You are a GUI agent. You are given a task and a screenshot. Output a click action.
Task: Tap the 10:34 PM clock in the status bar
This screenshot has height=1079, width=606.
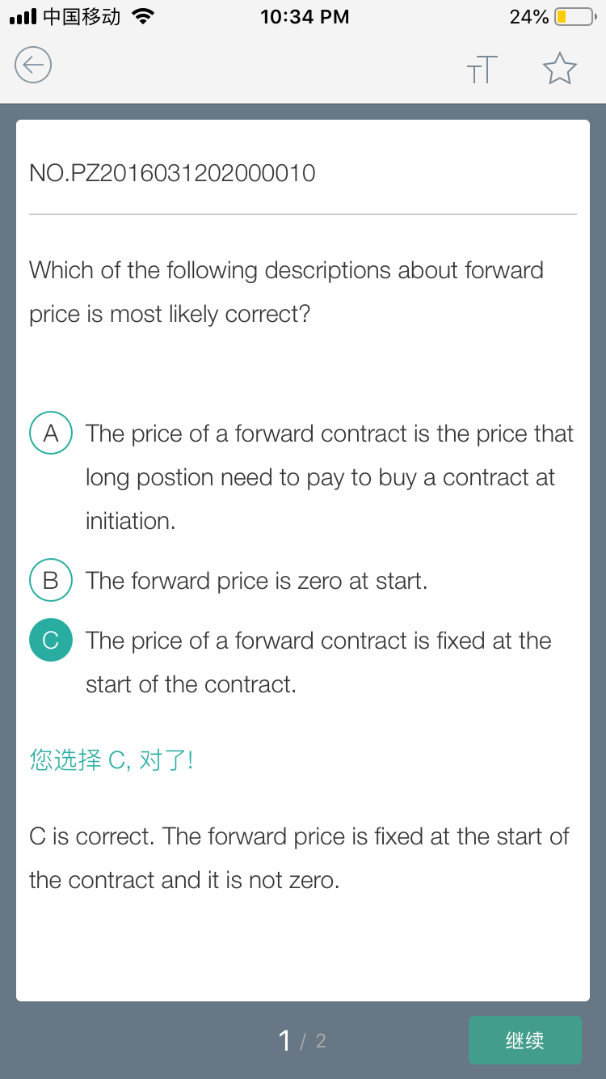(305, 16)
